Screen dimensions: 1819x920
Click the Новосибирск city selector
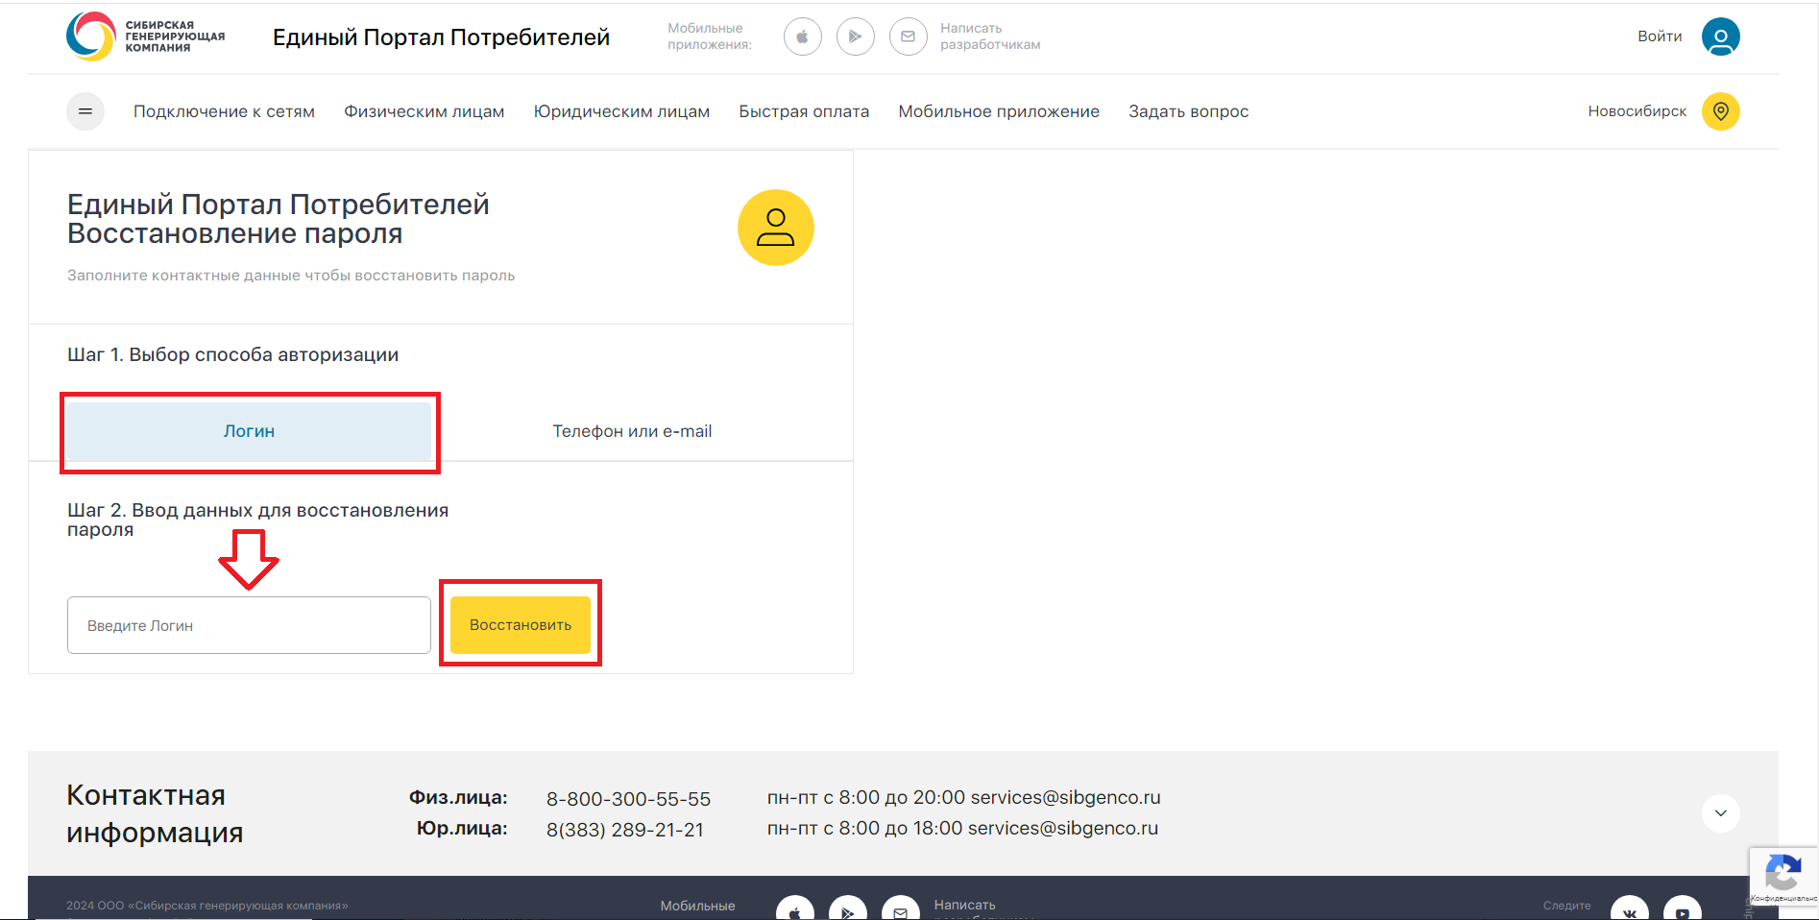click(x=1637, y=111)
